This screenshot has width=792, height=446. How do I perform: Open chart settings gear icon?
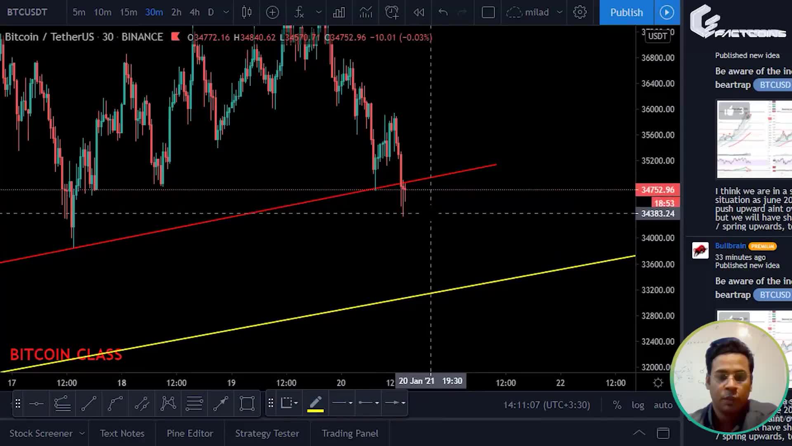[580, 12]
